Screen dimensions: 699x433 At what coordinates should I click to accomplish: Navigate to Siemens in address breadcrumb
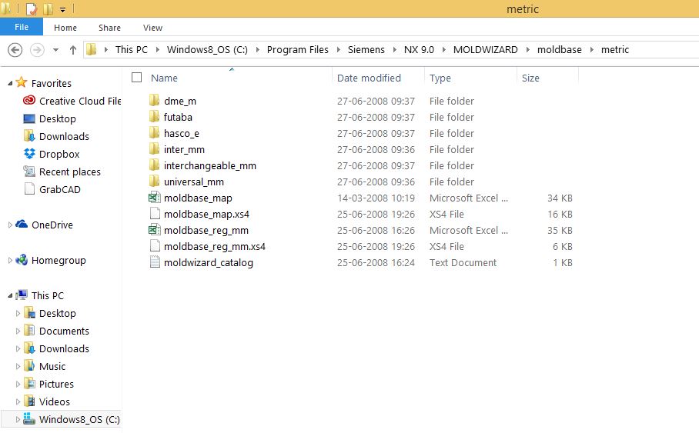366,49
